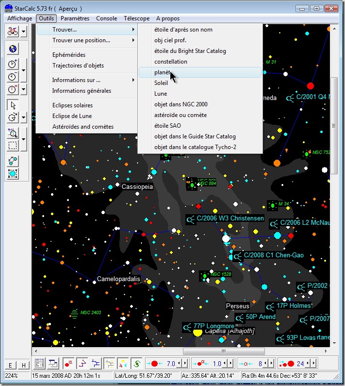Click the comet 'C/2006 W3 Christensen' label

(230, 218)
